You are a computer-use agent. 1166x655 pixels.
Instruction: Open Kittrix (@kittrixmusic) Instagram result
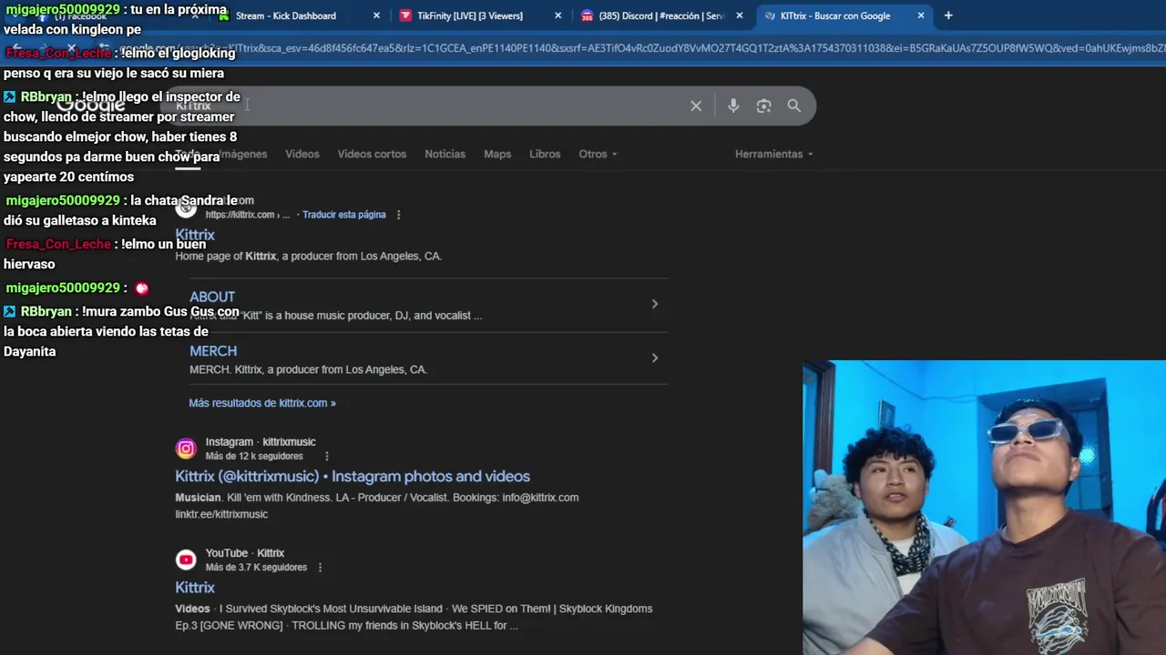pos(353,476)
